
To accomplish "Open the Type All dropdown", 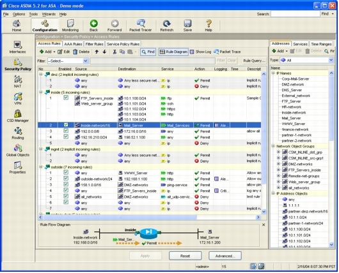I will pyautogui.click(x=307, y=61).
